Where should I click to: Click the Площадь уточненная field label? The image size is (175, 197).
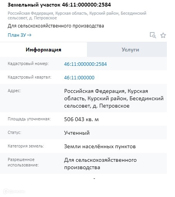click(x=29, y=119)
